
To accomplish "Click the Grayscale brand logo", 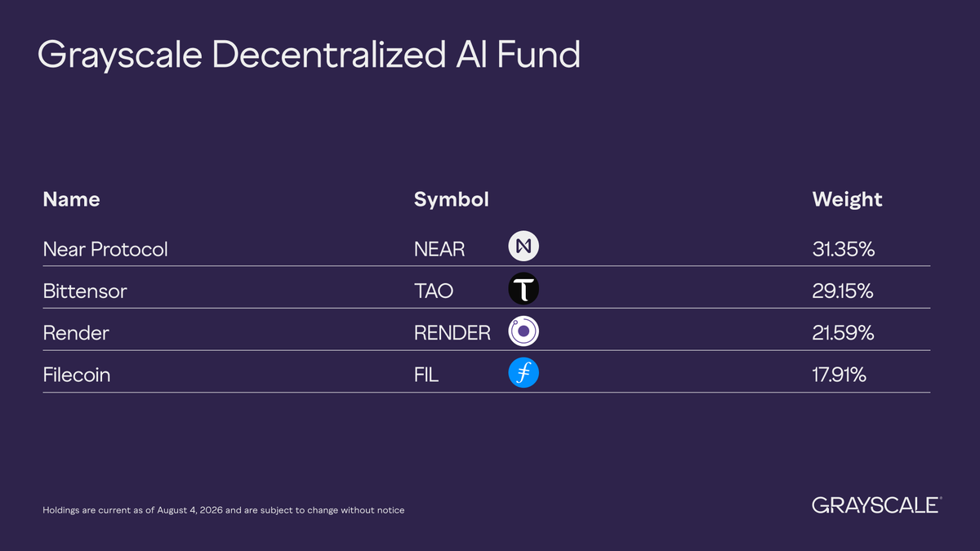I will click(x=877, y=505).
